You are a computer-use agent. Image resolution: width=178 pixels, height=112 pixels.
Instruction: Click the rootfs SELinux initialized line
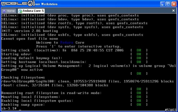[x=74, y=23]
